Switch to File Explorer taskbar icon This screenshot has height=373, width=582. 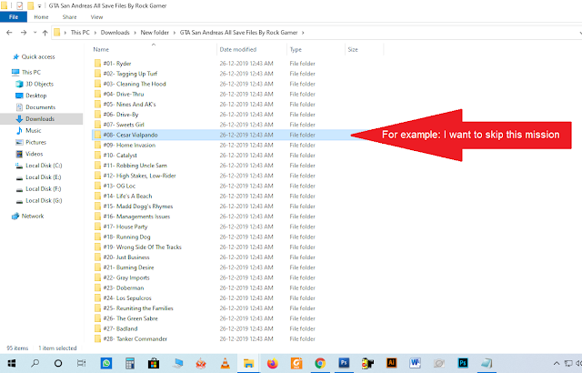pyautogui.click(x=248, y=363)
